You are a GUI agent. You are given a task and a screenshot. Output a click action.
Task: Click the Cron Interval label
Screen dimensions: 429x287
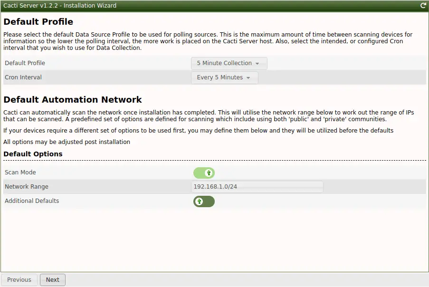coord(23,77)
